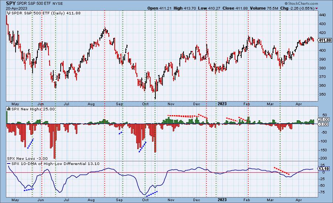Click the -150 axis label
This screenshot has height=203, width=333.
coord(323,150)
